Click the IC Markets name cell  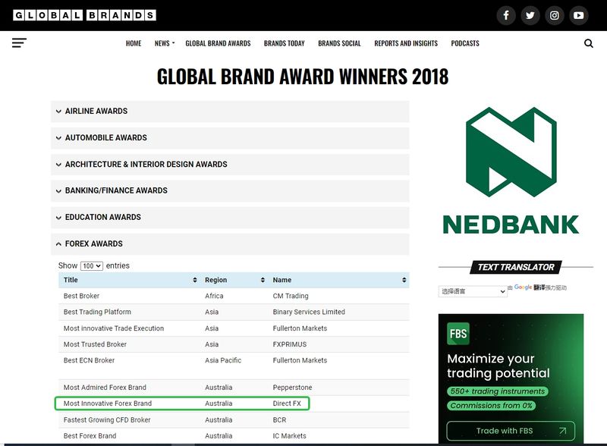(x=289, y=436)
